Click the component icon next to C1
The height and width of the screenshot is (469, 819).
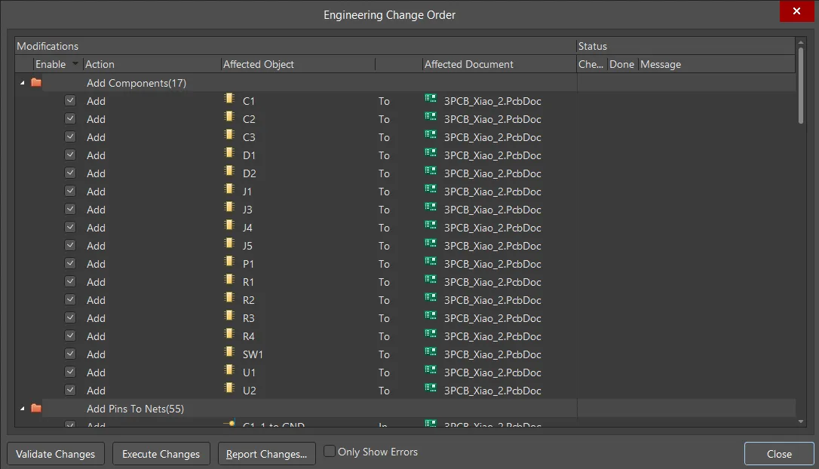229,100
